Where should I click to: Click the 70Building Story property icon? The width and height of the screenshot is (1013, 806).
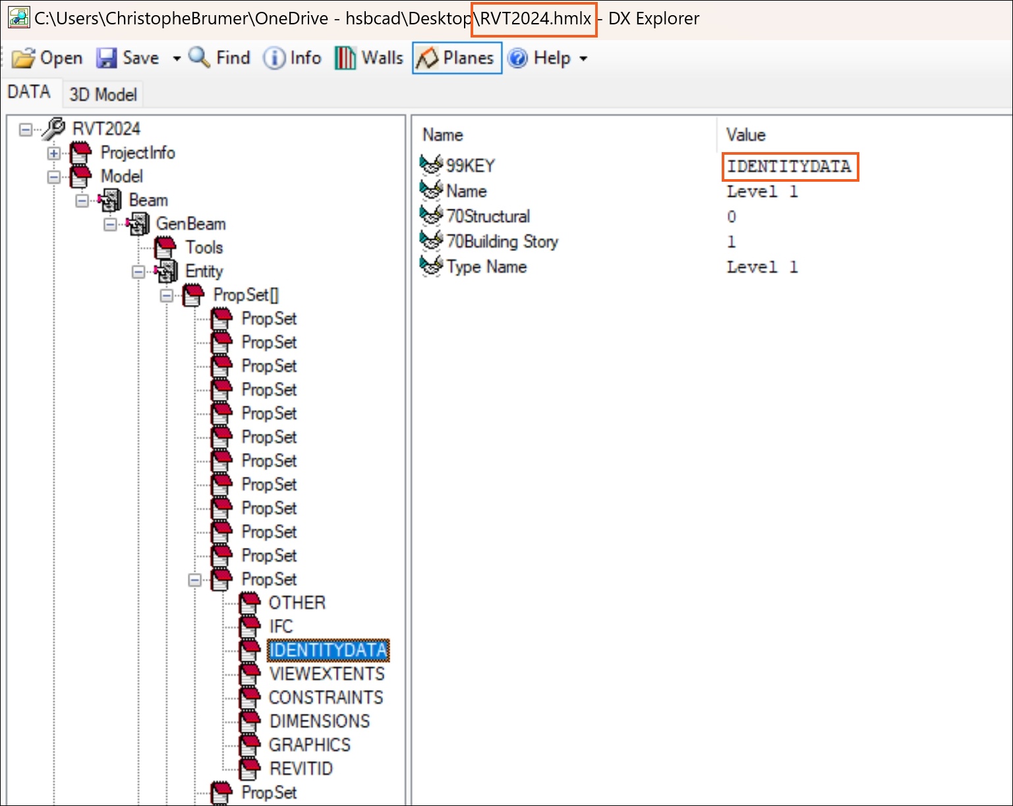click(432, 240)
